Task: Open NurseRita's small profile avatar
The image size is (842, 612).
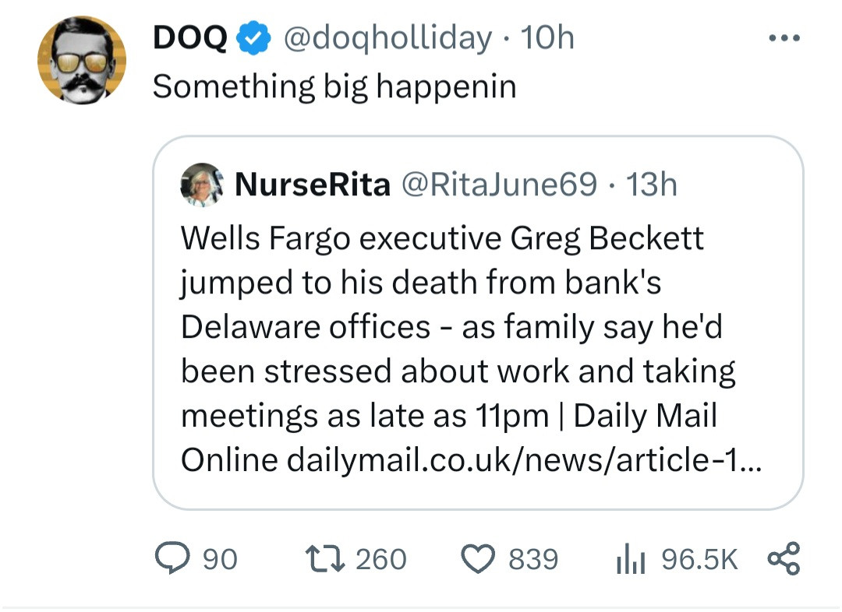Action: pyautogui.click(x=203, y=185)
